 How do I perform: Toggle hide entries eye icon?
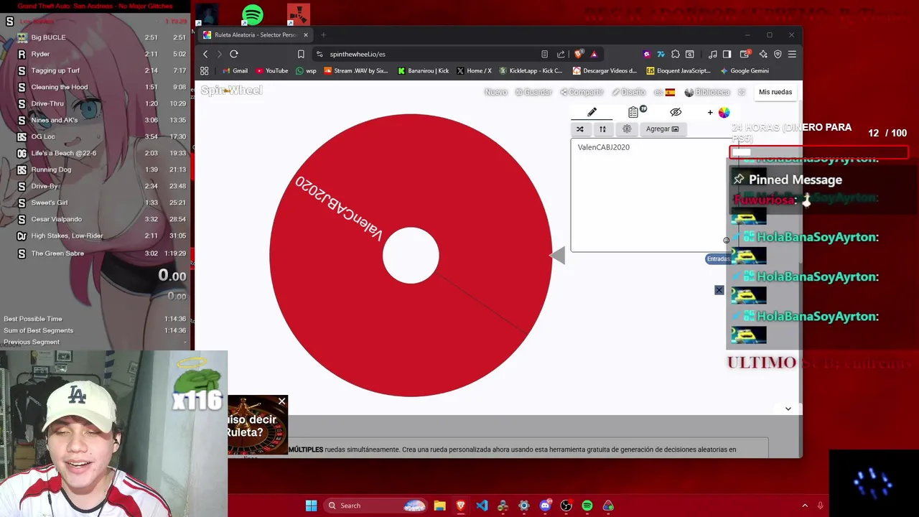point(676,112)
